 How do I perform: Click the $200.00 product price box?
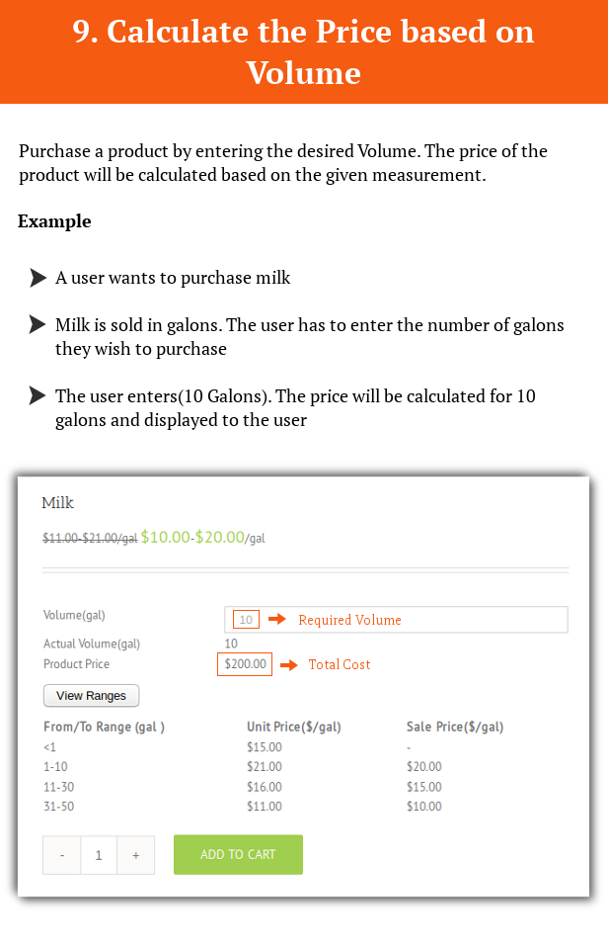[245, 664]
